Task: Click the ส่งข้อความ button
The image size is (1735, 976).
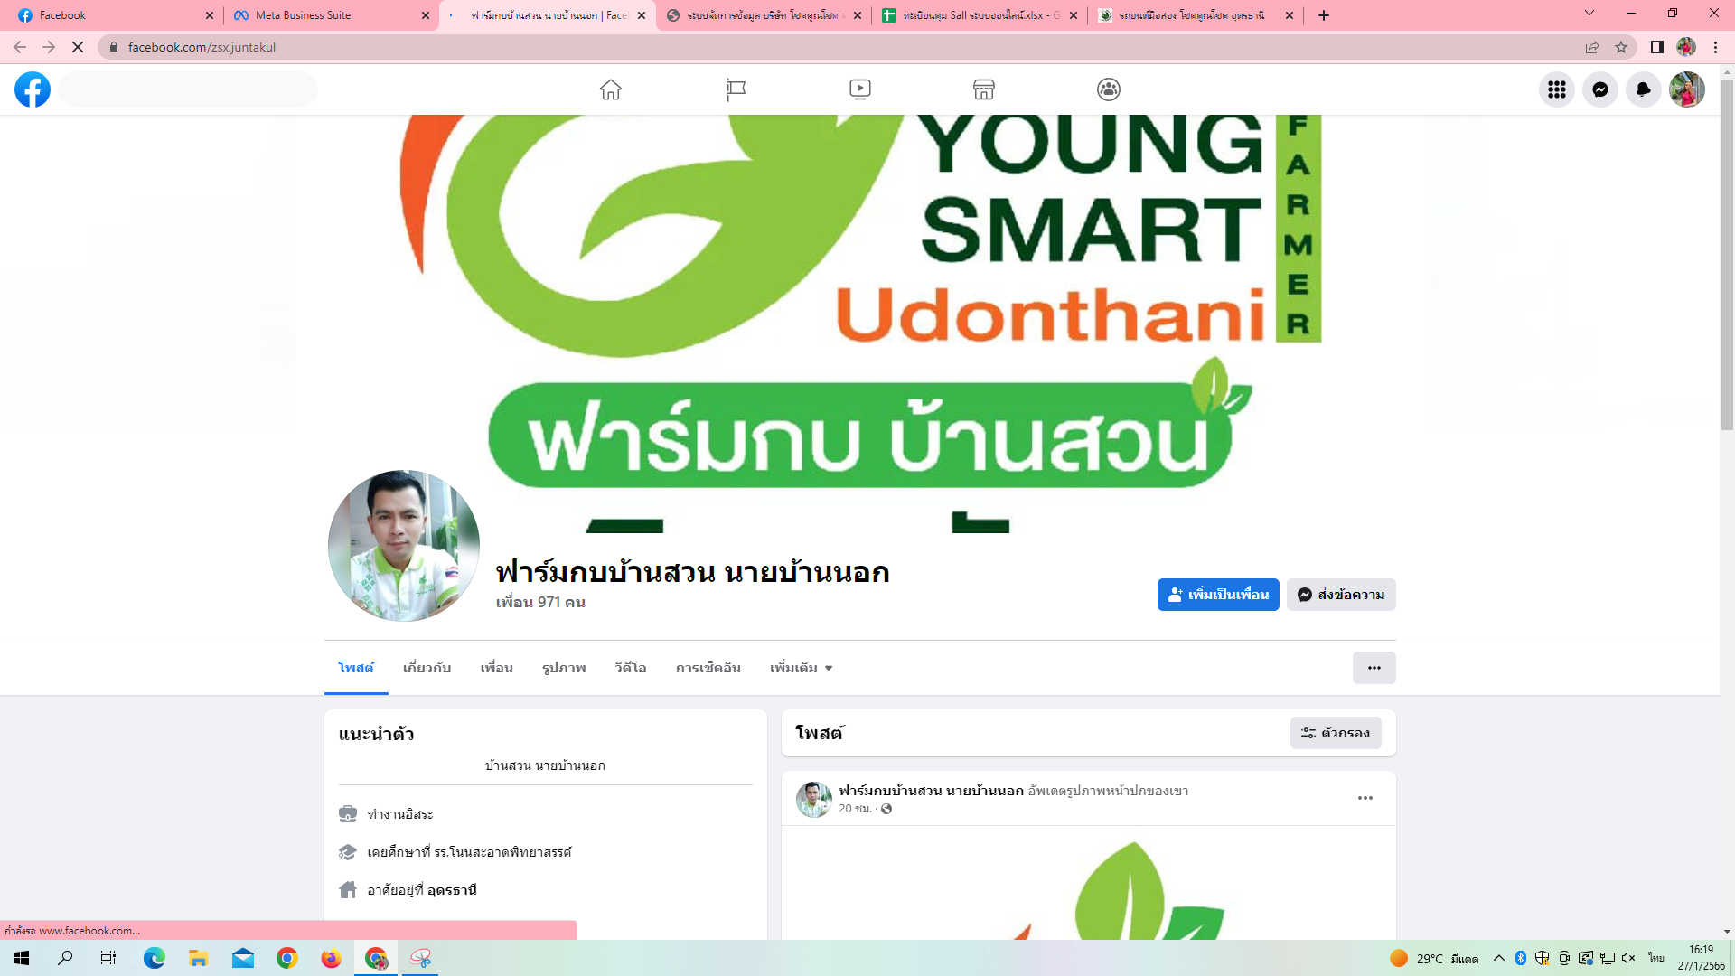Action: click(1341, 595)
